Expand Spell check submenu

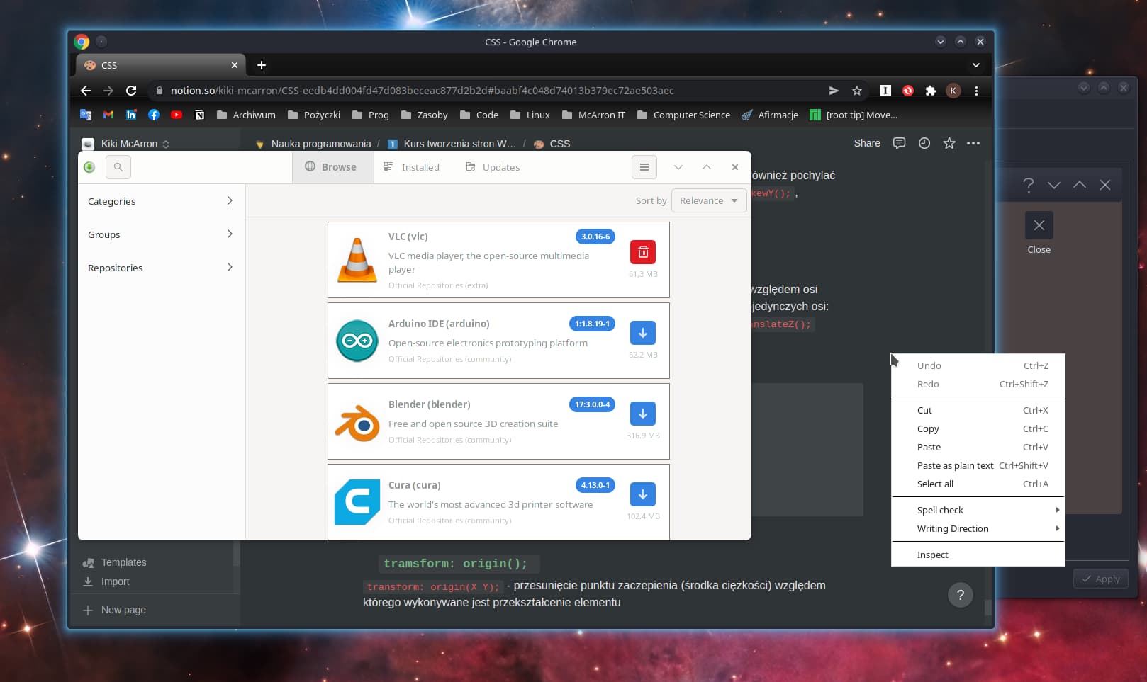[978, 510]
